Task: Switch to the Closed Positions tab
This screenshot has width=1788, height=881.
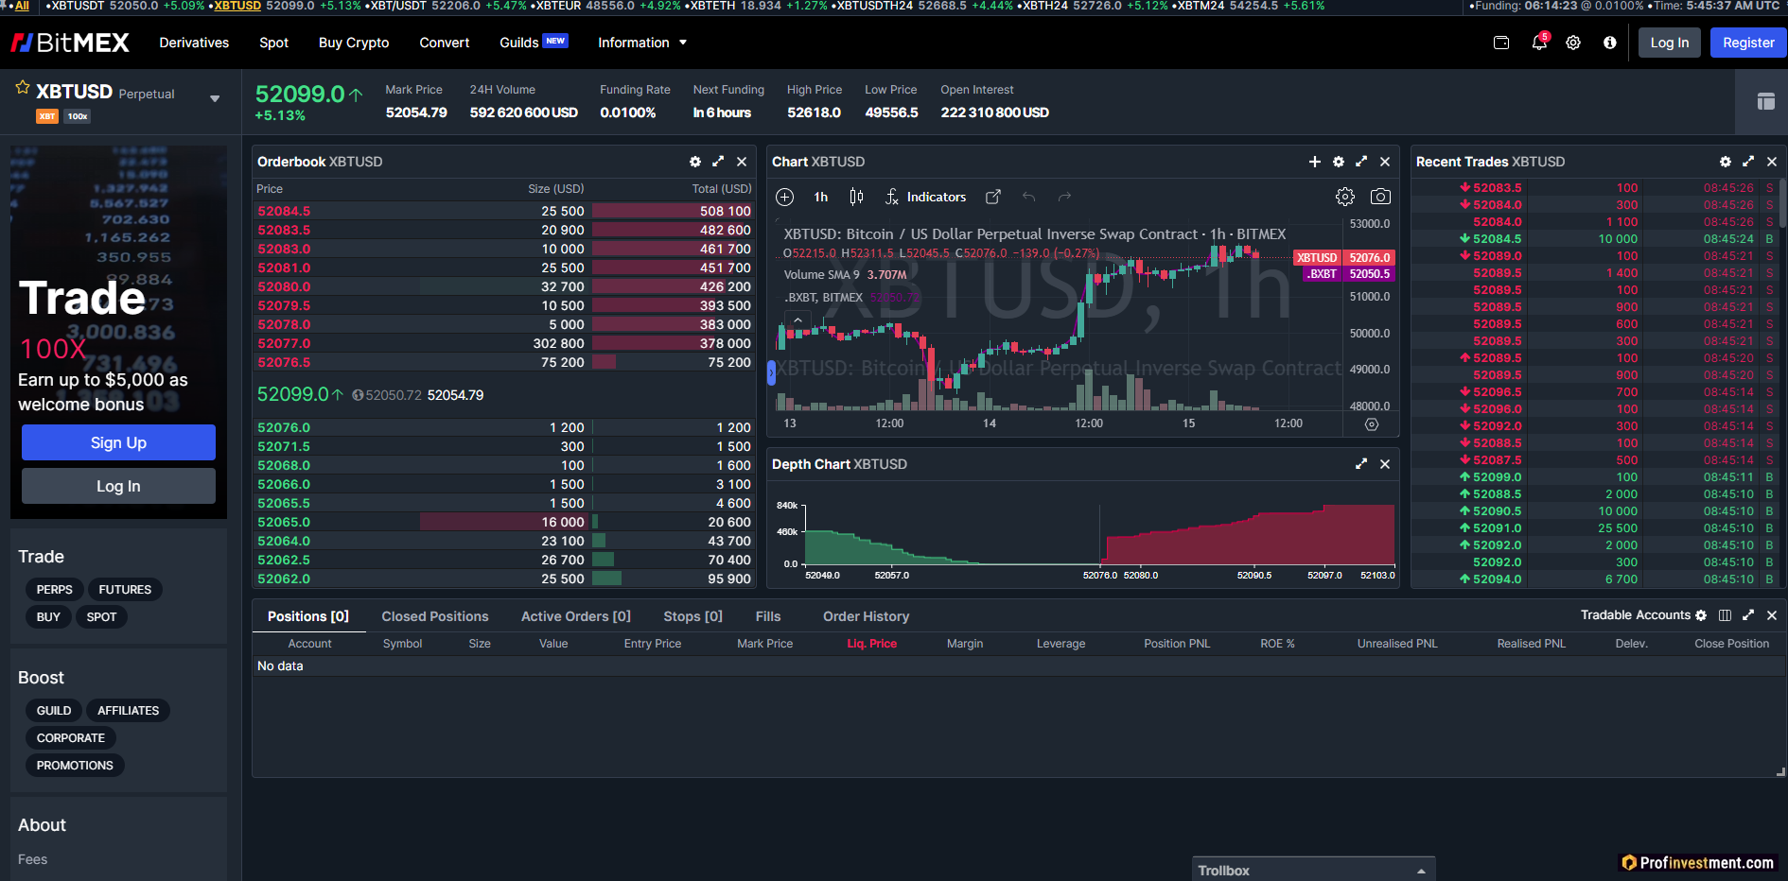Action: 435,616
